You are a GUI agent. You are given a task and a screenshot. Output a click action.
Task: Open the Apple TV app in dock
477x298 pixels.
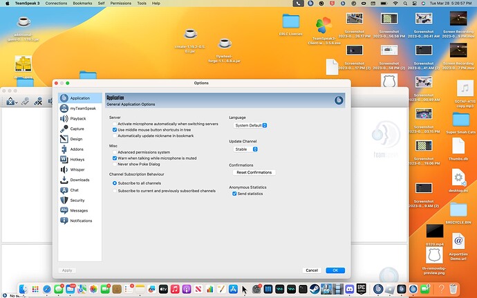pos(163,289)
